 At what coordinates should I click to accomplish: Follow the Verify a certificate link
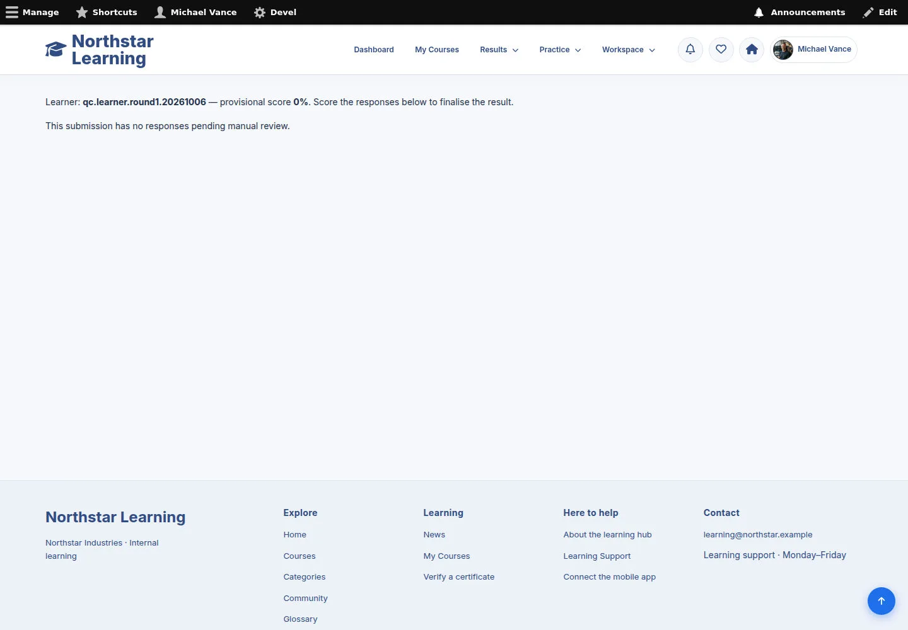(459, 577)
